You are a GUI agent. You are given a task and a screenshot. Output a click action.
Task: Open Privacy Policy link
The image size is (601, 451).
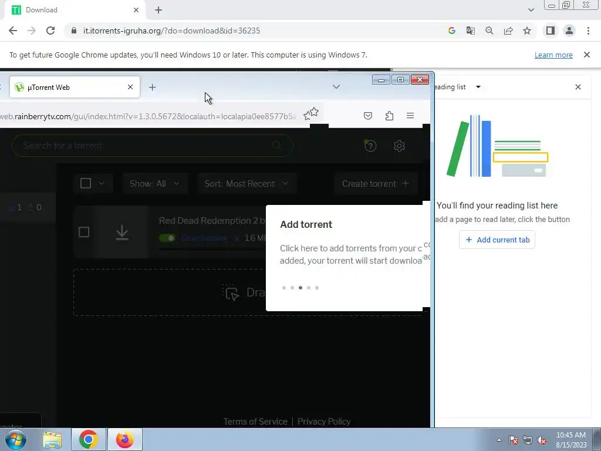tap(324, 422)
